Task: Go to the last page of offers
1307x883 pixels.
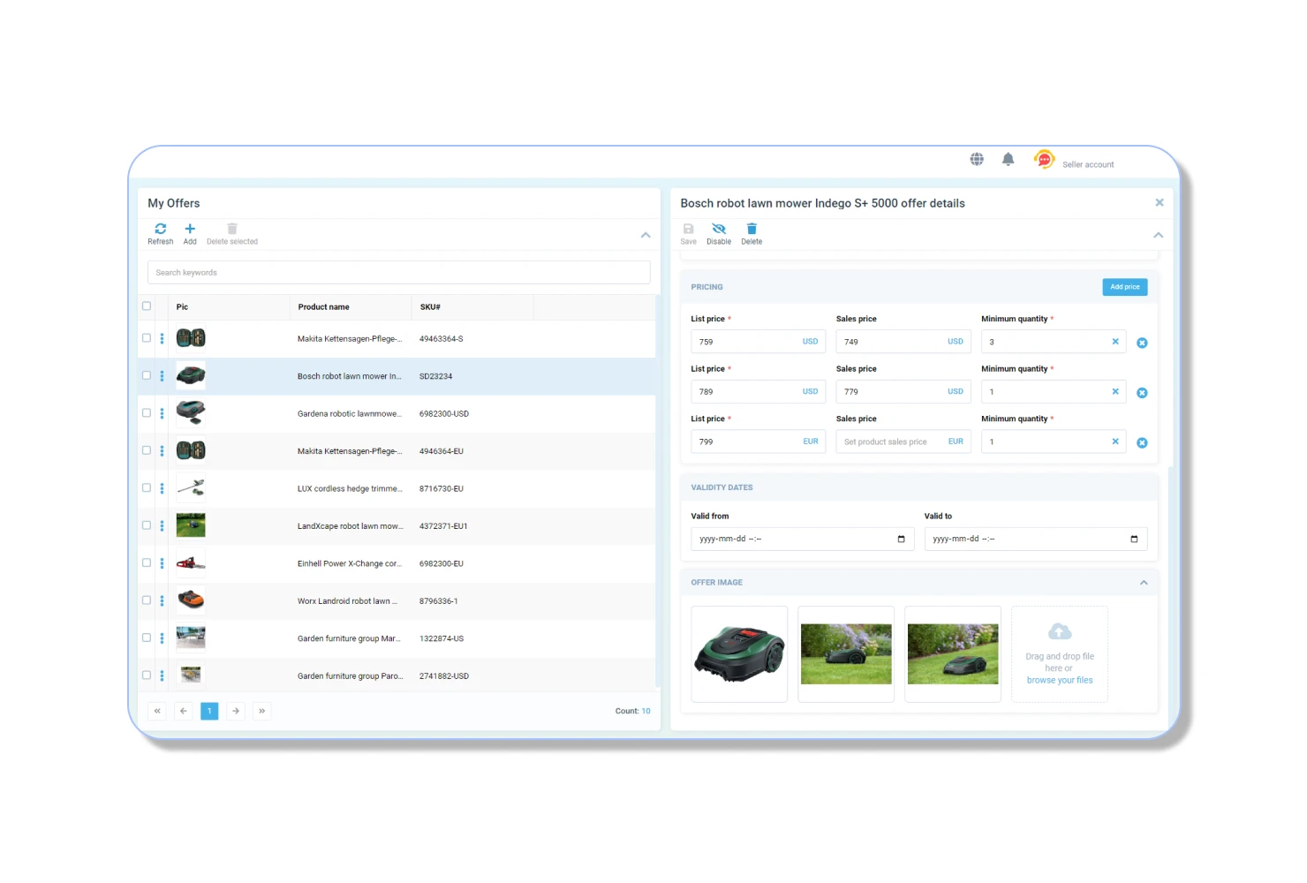Action: click(x=262, y=711)
